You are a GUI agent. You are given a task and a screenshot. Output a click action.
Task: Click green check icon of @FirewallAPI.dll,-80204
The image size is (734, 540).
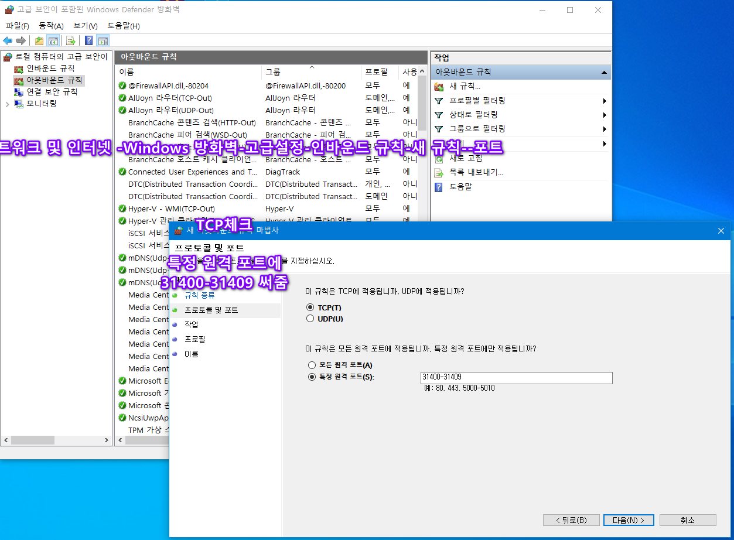coord(122,86)
